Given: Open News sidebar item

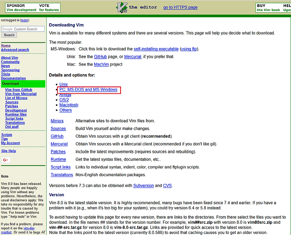Looking at the screenshot, I should pos(5,66).
